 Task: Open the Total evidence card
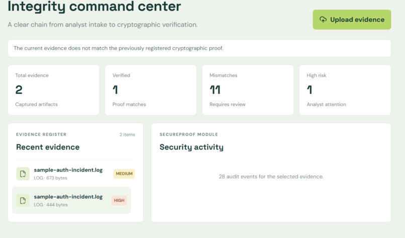pyautogui.click(x=54, y=90)
